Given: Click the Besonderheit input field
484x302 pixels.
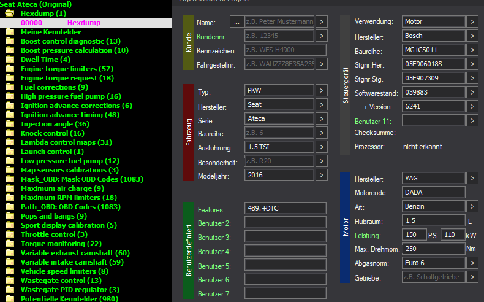Looking at the screenshot, I should point(279,161).
